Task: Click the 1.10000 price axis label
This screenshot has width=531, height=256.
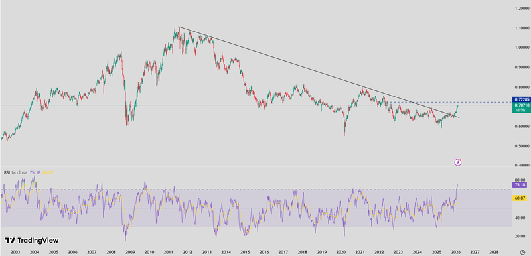Action: point(522,28)
